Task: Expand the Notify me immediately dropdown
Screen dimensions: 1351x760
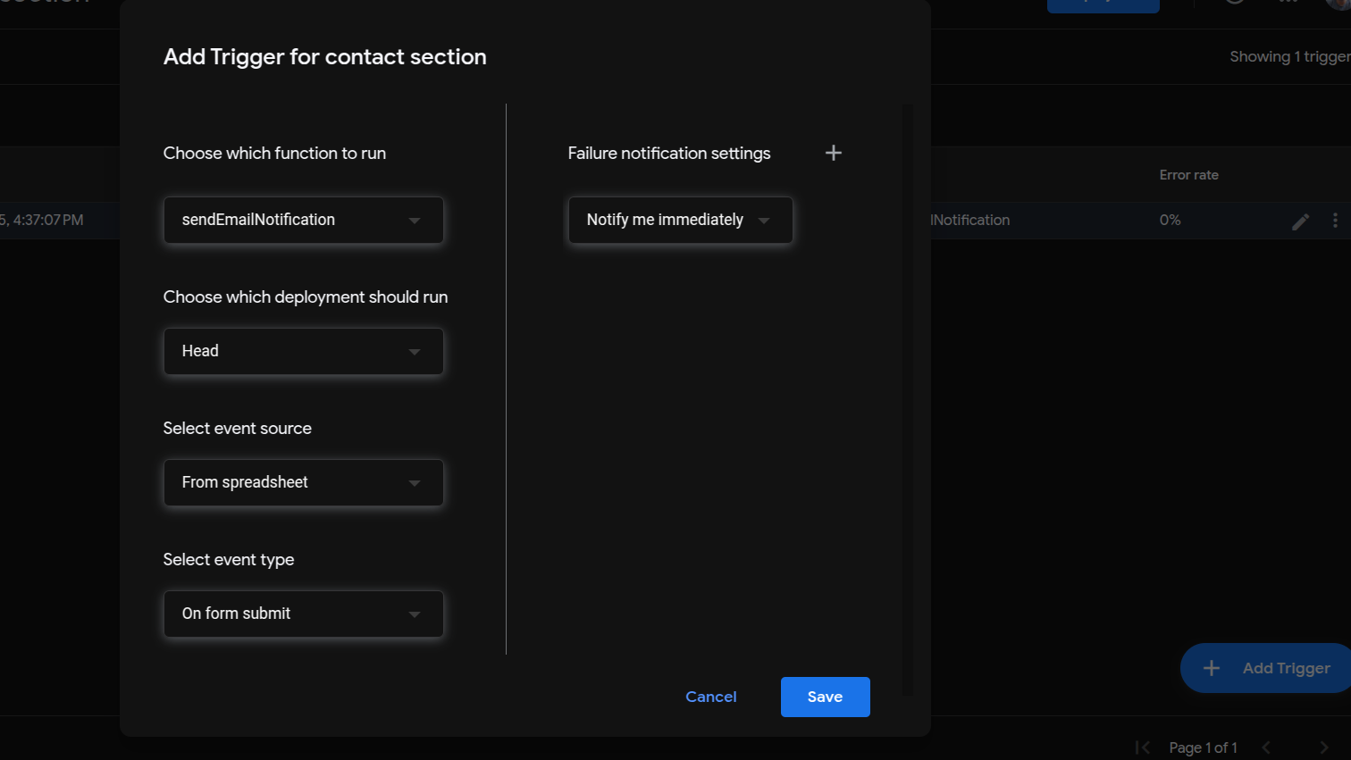Action: click(x=680, y=221)
